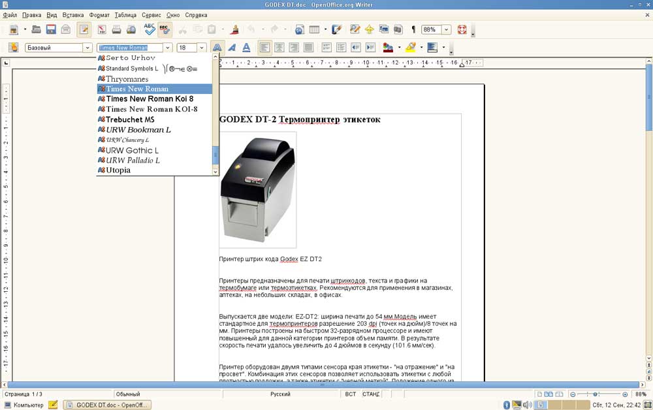Open the zoom percentage 88% dropdown
Image resolution: width=653 pixels, height=410 pixels.
pyautogui.click(x=446, y=29)
